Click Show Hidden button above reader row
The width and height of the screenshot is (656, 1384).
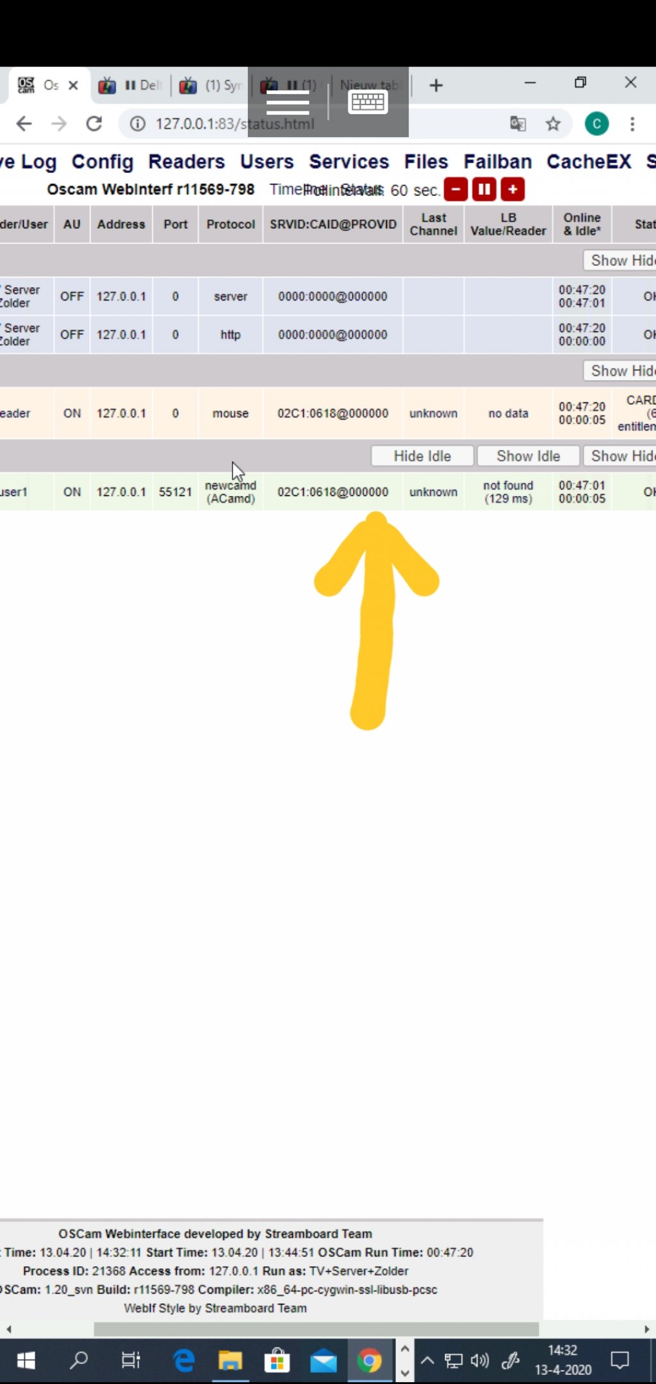click(x=619, y=370)
